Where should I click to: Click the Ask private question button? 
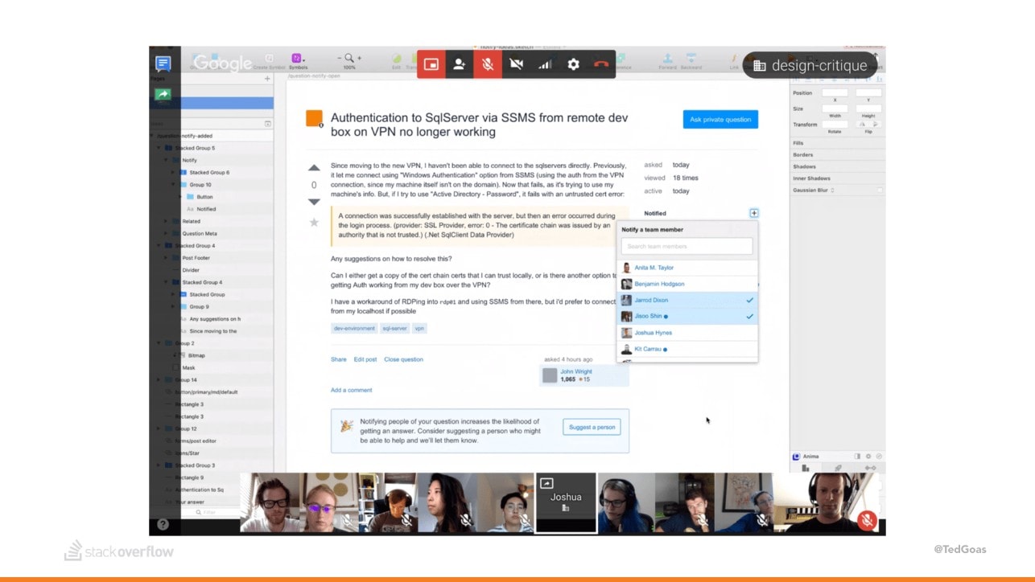pyautogui.click(x=720, y=119)
